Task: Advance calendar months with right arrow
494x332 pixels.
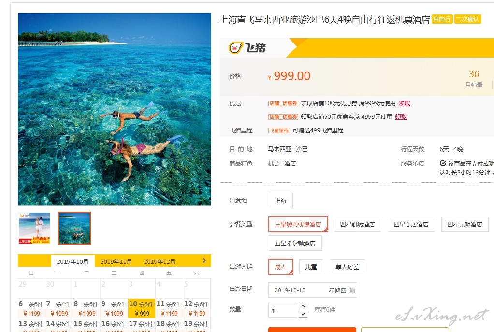Action: pos(204,260)
